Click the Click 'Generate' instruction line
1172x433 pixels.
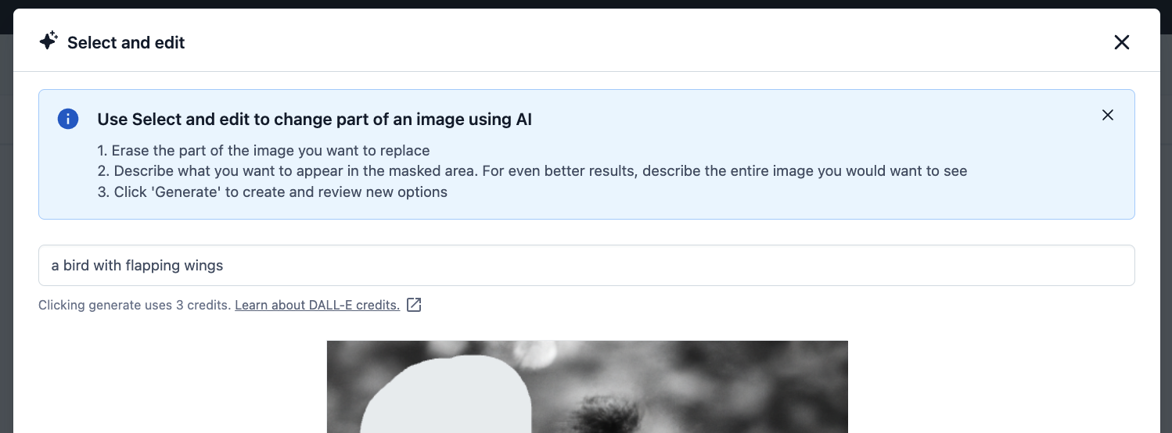[272, 191]
